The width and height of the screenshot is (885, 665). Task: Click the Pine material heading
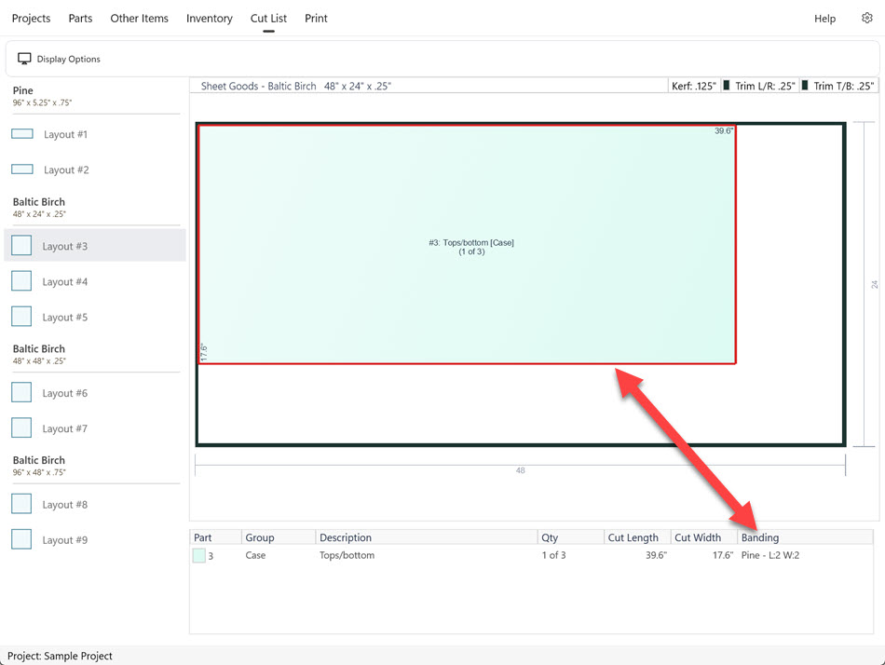point(23,90)
